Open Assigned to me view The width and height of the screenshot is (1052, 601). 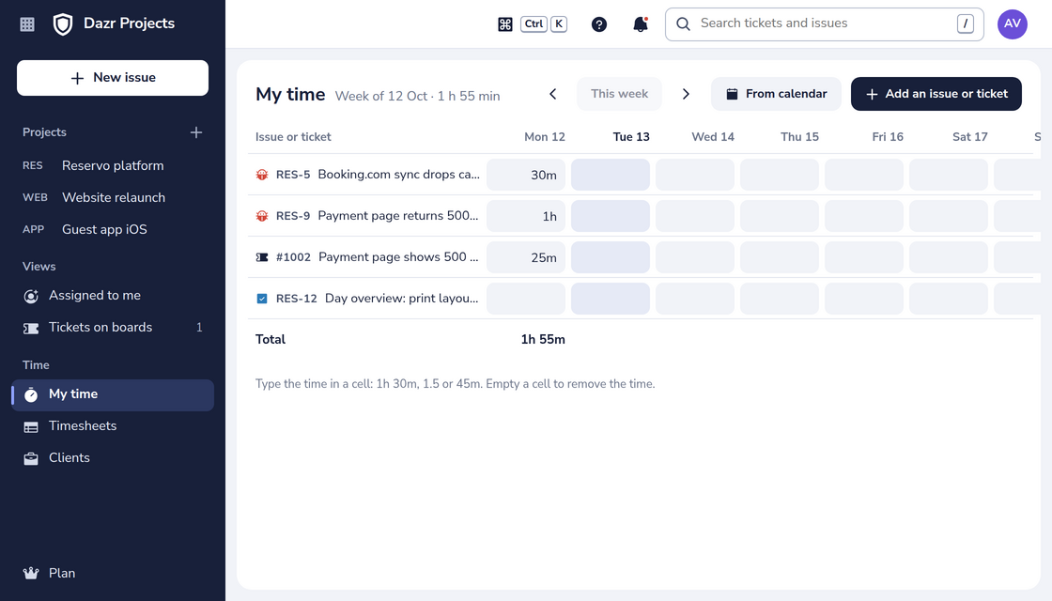[x=113, y=295]
